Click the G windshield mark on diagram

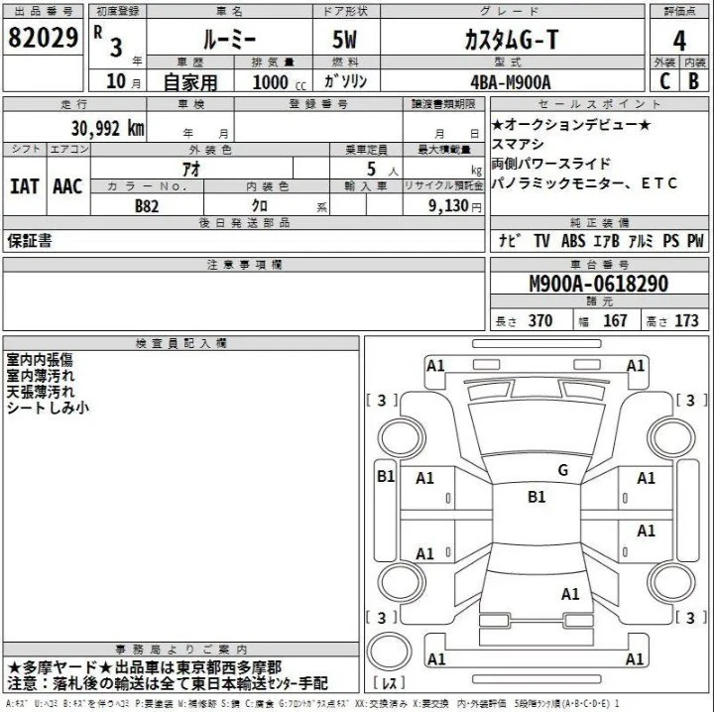pos(563,470)
